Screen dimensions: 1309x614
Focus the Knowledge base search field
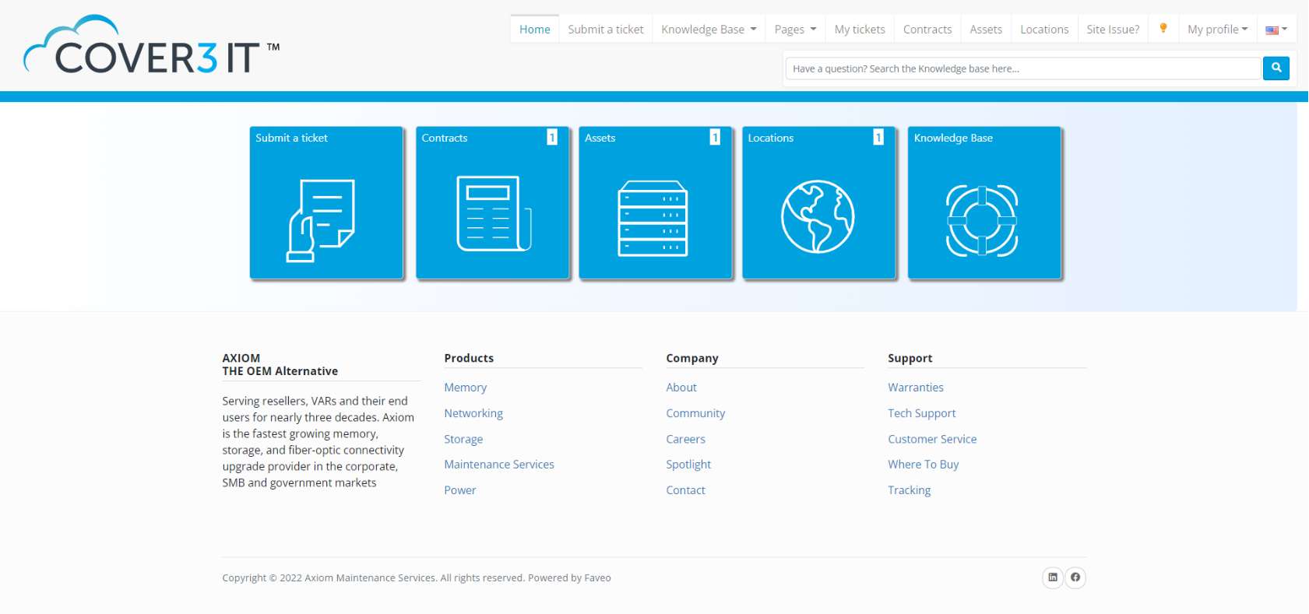(1022, 68)
